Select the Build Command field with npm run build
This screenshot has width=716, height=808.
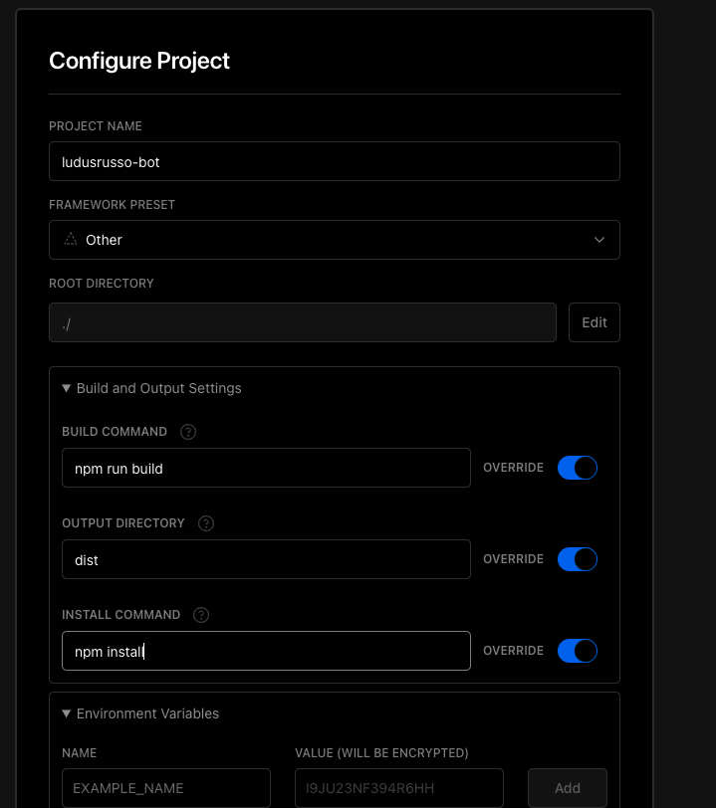[x=266, y=468]
